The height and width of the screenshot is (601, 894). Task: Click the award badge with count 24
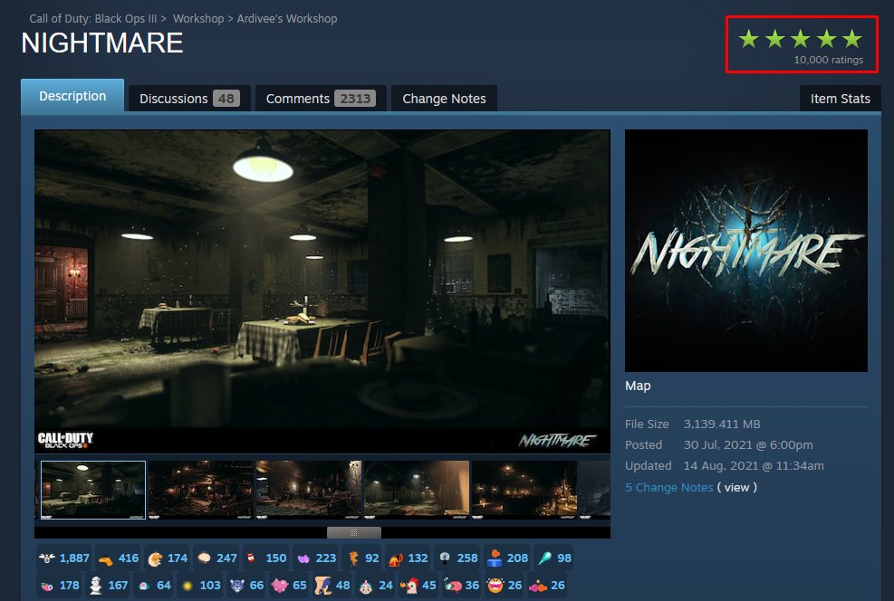(x=376, y=585)
